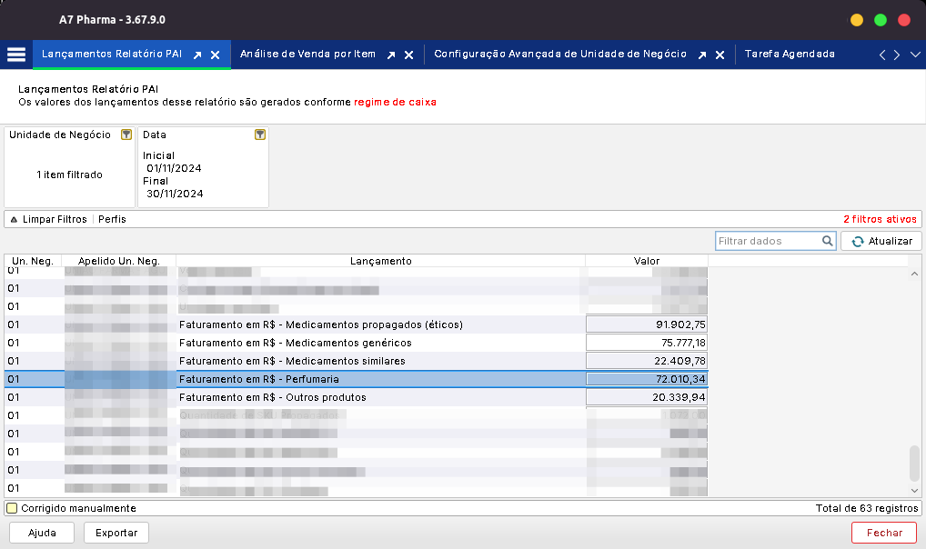This screenshot has height=549, width=926.
Task: Click the Exportar button
Action: pyautogui.click(x=116, y=533)
